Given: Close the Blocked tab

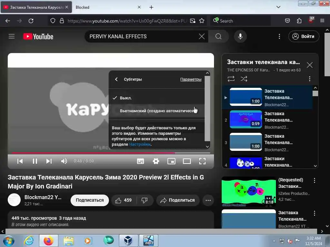Looking at the screenshot, I should (139, 7).
